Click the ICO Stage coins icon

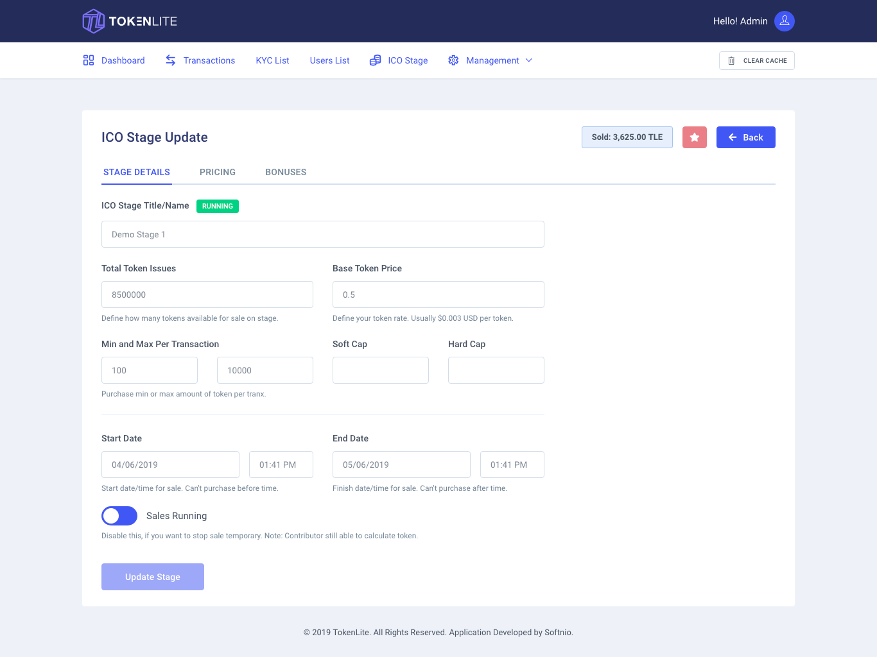[376, 60]
